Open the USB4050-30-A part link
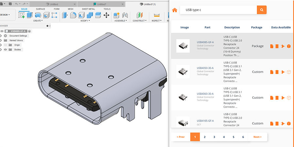Viewport: 294px width, 147px height. coord(205,68)
